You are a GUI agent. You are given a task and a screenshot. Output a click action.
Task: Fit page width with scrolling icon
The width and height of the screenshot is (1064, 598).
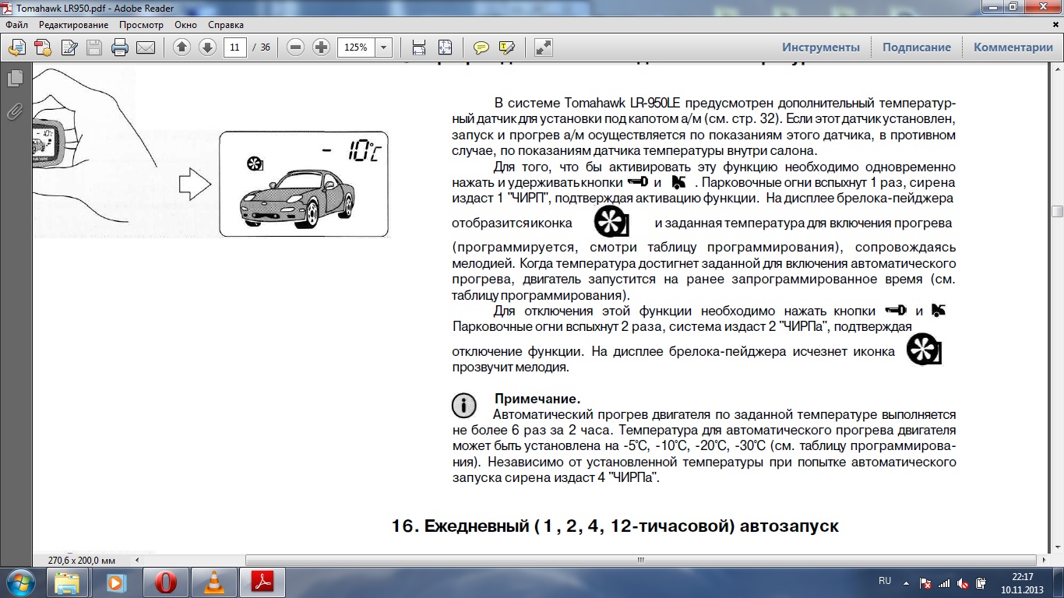click(x=418, y=47)
